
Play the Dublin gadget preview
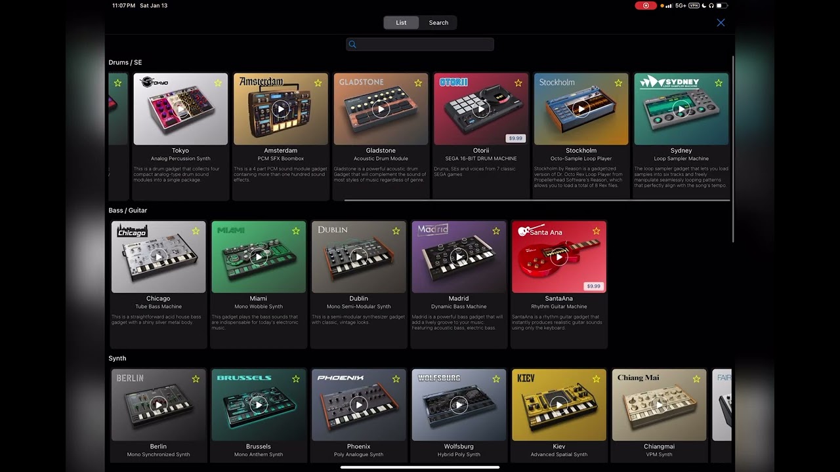coord(358,257)
